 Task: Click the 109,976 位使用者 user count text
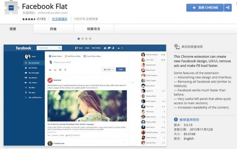tap(86, 19)
